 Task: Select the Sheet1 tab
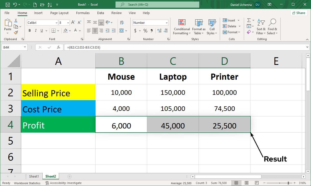coord(34,176)
